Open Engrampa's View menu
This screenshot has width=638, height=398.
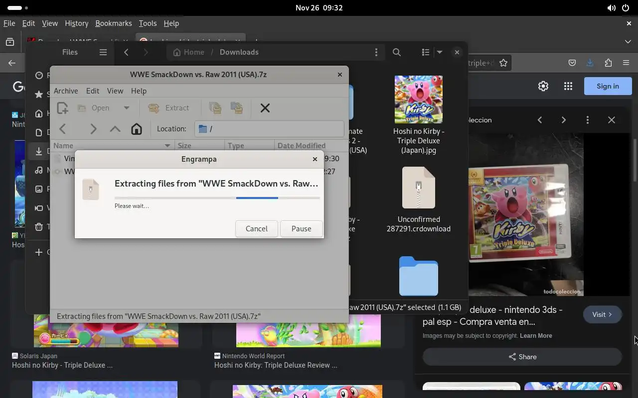pos(115,91)
